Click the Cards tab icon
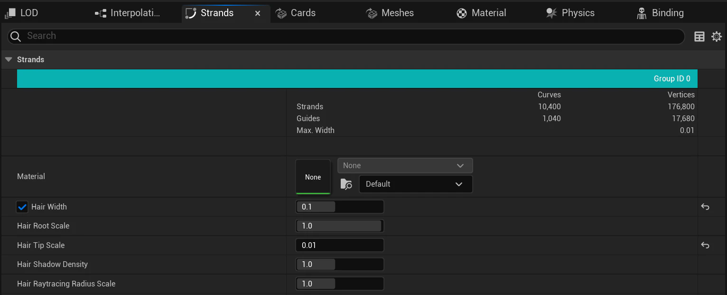Screen dimensions: 727x295 [281, 13]
